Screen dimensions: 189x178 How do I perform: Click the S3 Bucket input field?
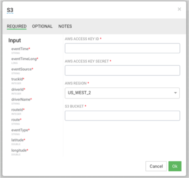(122, 116)
